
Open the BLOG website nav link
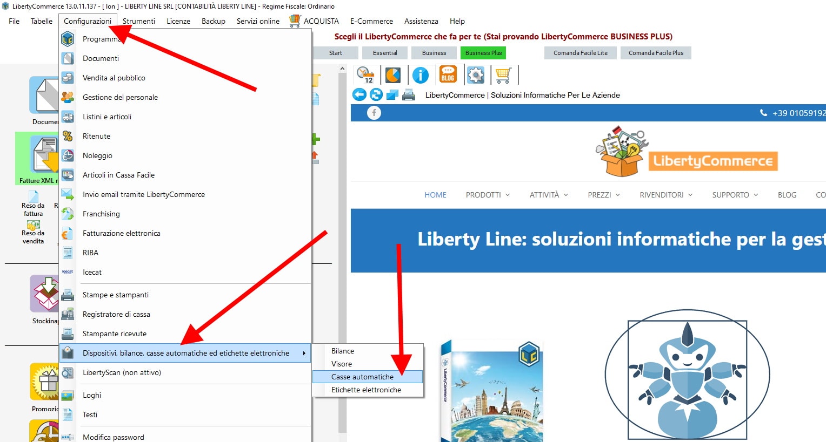787,195
